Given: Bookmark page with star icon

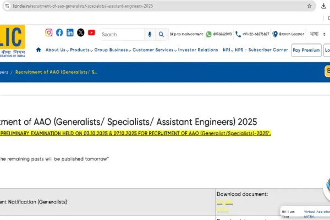Looking at the screenshot, I should [309, 6].
